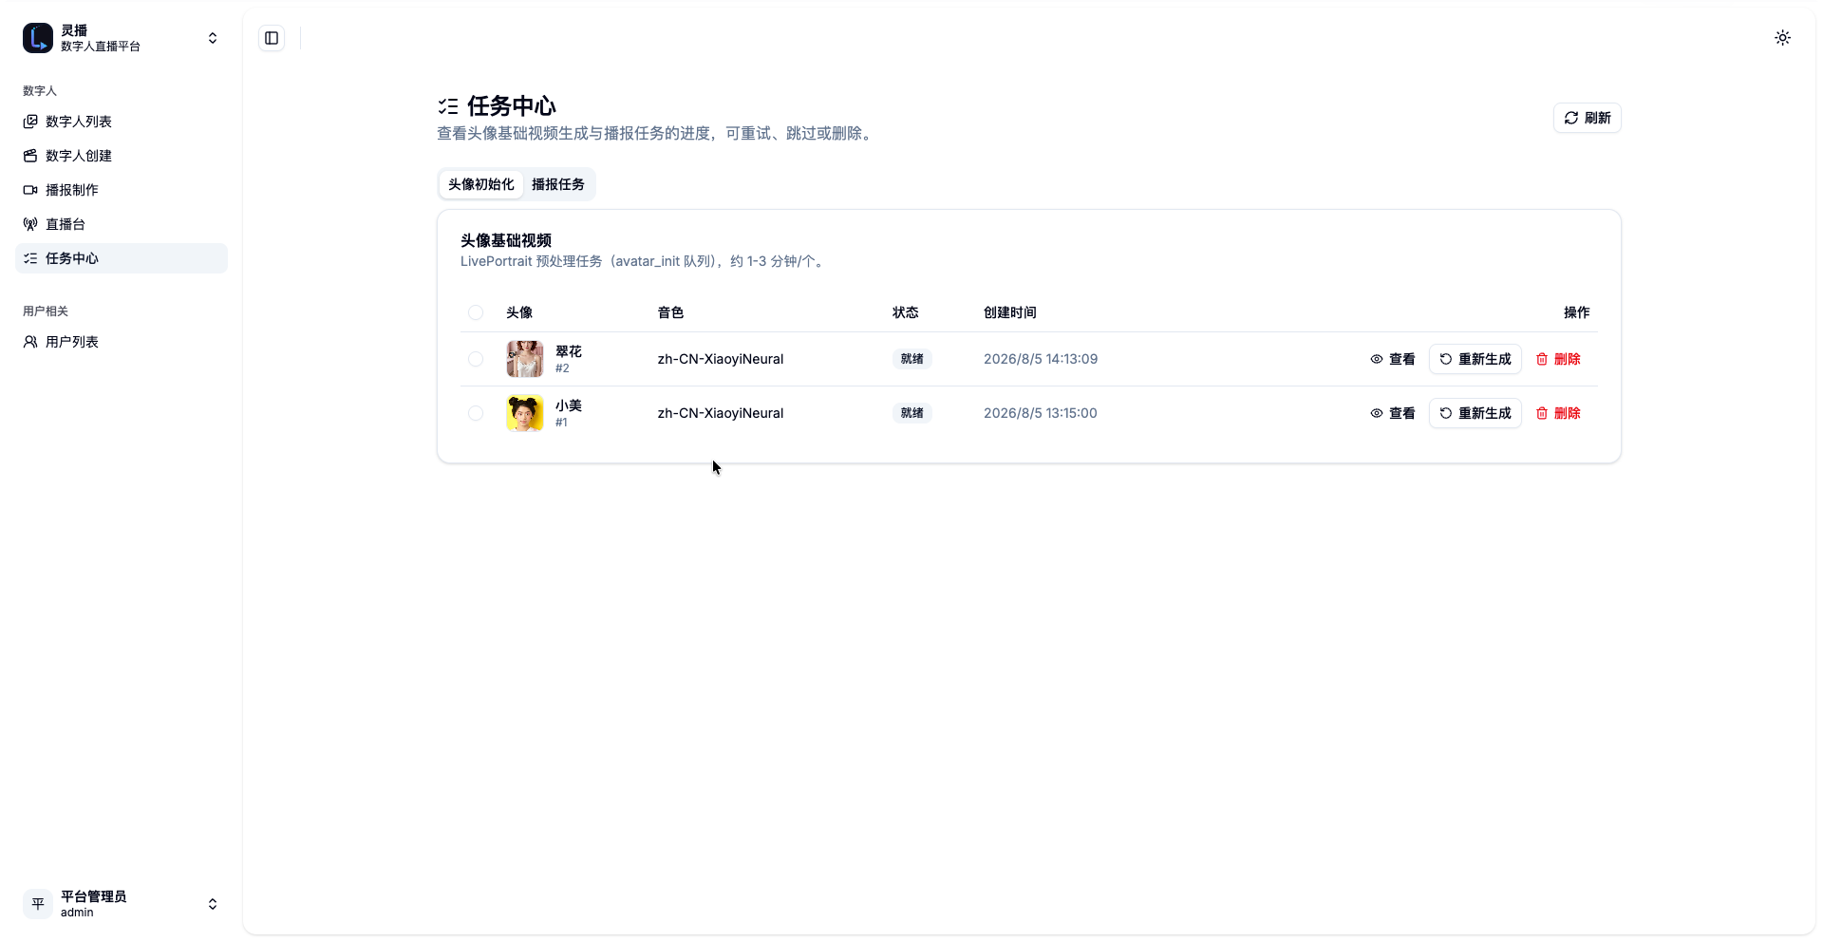1823x942 pixels.
Task: Expand the 平台管理员 account menu chevron
Action: [x=213, y=904]
